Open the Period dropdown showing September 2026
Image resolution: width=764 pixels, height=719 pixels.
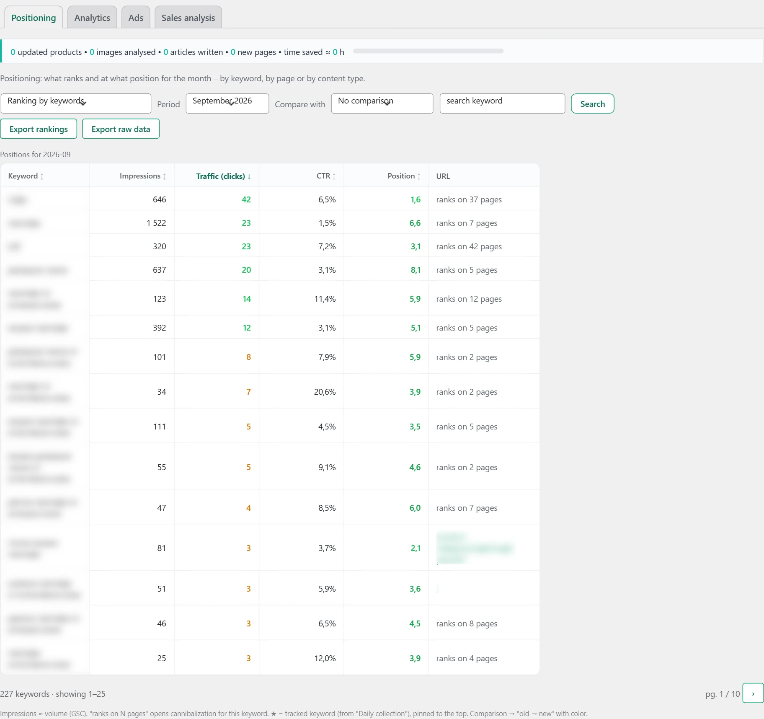point(227,103)
